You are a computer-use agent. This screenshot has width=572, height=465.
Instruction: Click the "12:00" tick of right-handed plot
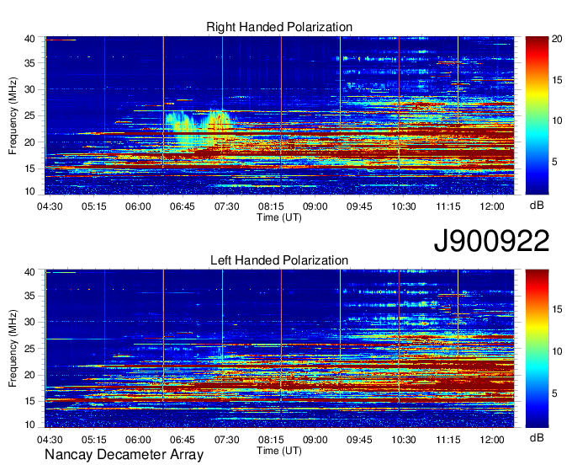click(492, 206)
